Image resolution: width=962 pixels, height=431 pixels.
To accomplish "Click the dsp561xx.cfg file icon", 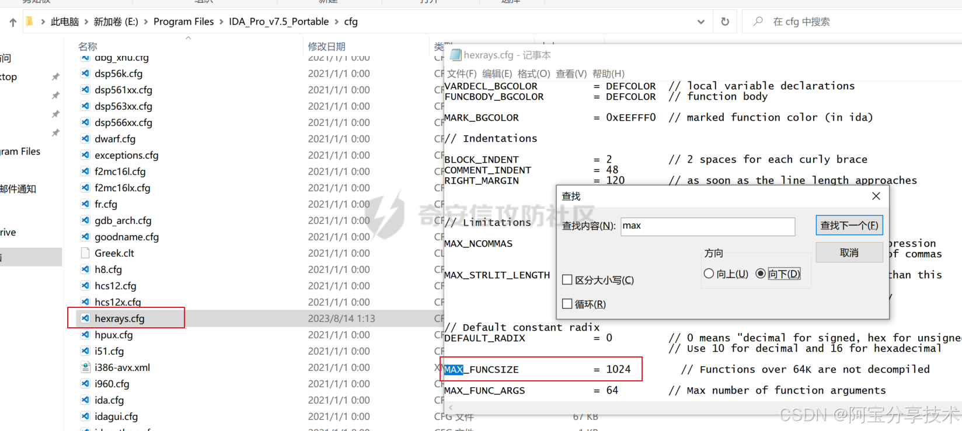I will (85, 90).
